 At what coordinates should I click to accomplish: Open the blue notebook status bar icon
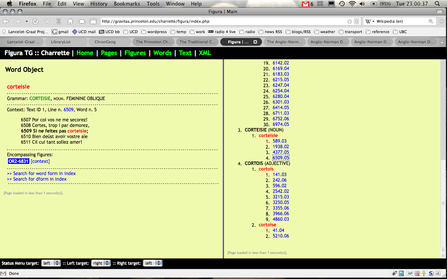(x=401, y=273)
